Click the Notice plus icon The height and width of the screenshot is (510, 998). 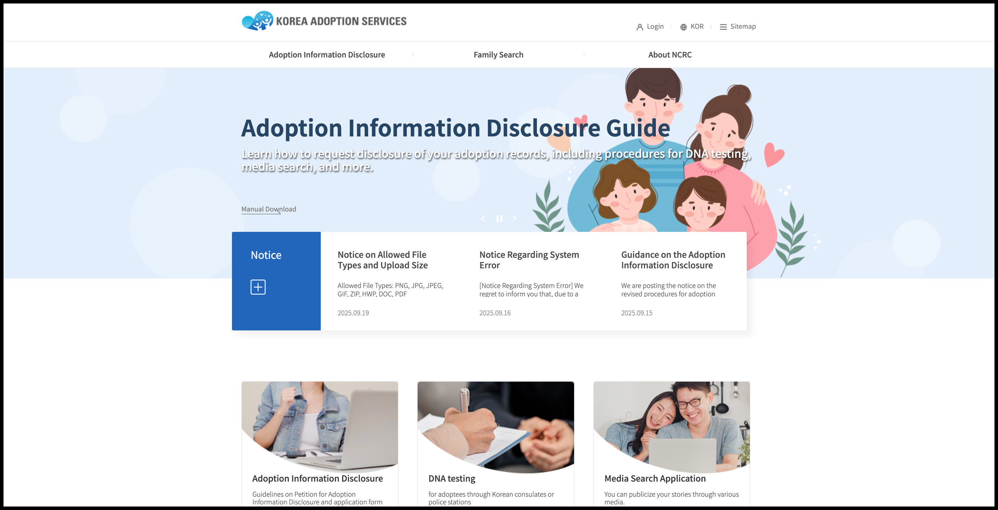point(258,287)
